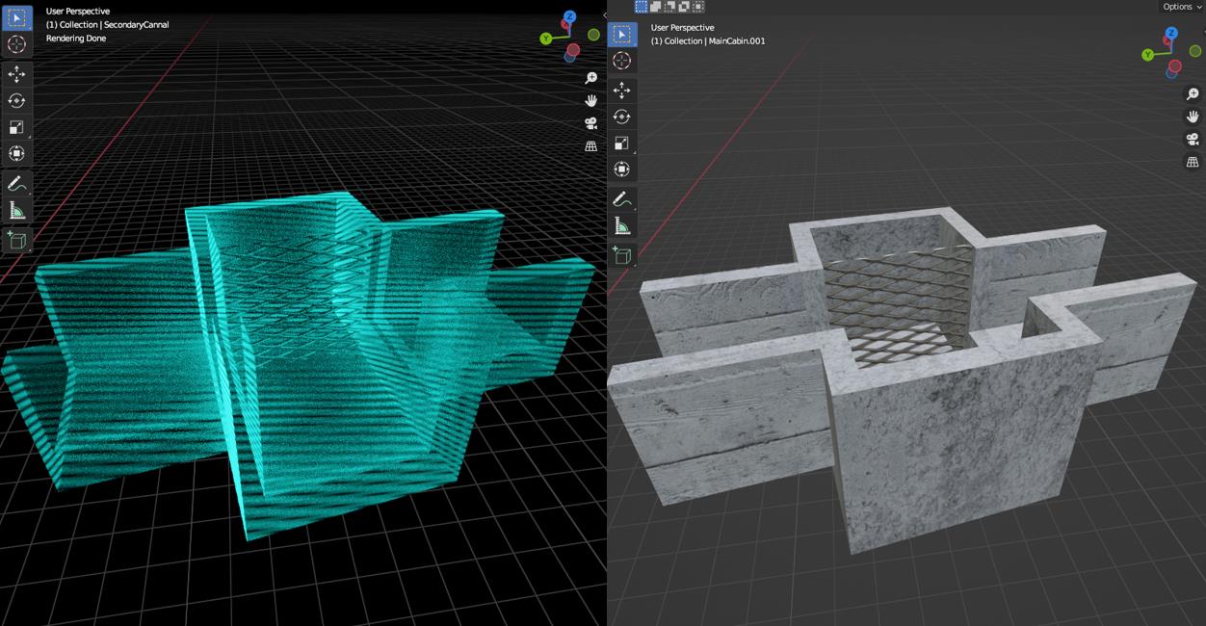Activate the Cursor tool in right viewport

pyautogui.click(x=622, y=61)
